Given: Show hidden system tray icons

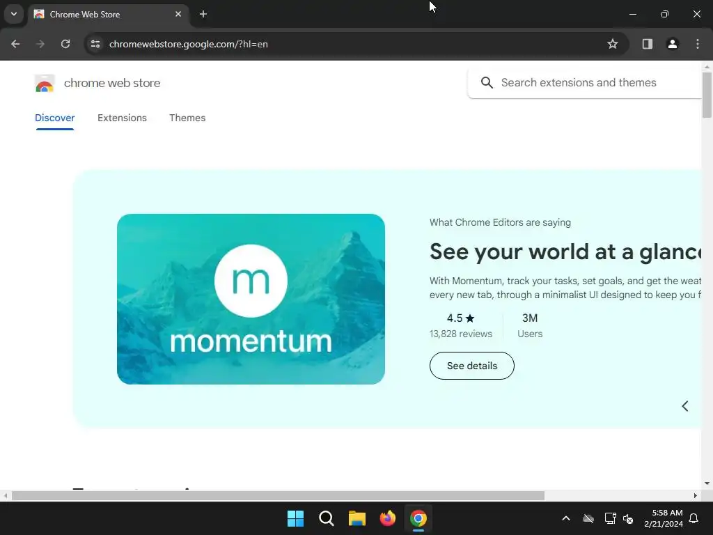Looking at the screenshot, I should coord(566,518).
